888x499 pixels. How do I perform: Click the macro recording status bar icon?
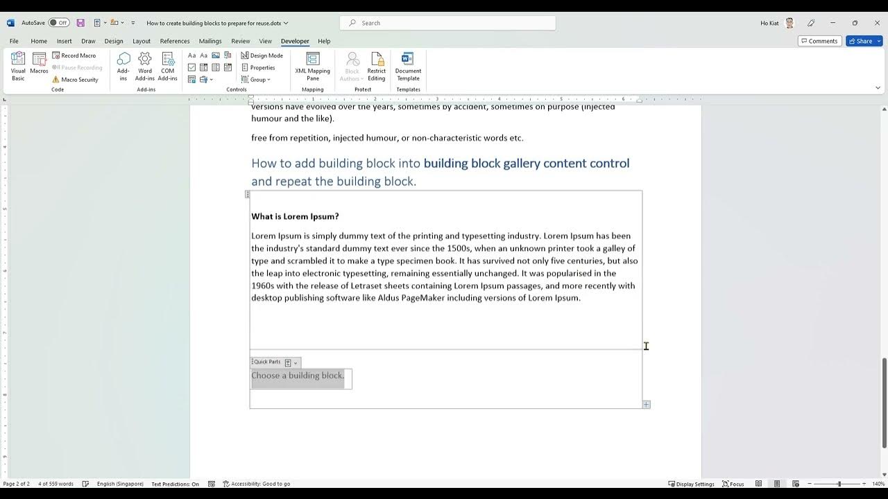212,484
